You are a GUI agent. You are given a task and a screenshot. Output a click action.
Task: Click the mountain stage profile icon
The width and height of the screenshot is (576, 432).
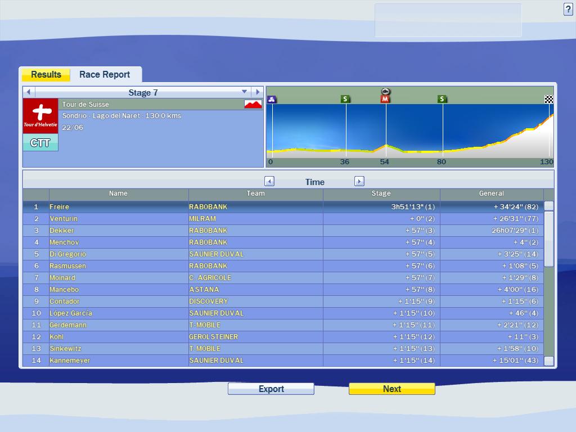pyautogui.click(x=253, y=104)
